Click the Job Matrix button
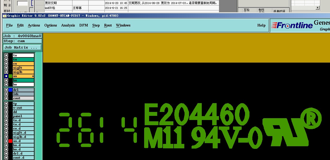This screenshot has width=330, height=160. 22,47
